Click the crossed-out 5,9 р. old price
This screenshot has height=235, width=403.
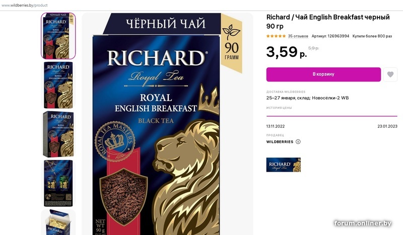coord(313,48)
